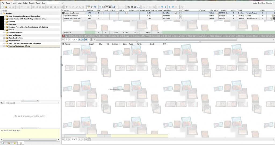Open the Online menu
Image resolution: width=275 pixels, height=145 pixels.
(x=25, y=3)
